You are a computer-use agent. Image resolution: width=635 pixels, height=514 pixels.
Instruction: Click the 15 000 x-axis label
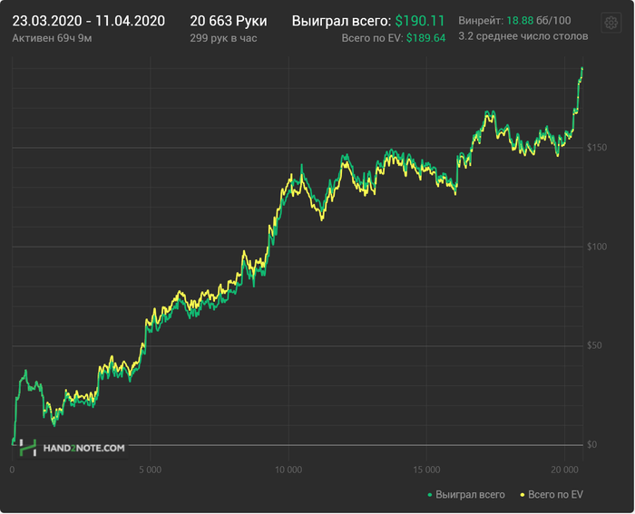click(x=426, y=470)
